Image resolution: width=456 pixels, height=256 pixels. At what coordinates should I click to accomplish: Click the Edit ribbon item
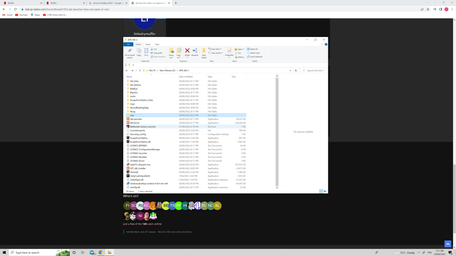tap(238, 53)
